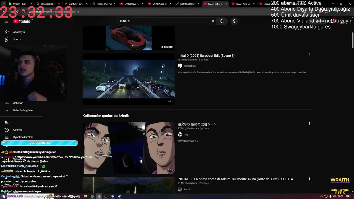Clear the search query with the X icon
The width and height of the screenshot is (354, 199).
[213, 21]
